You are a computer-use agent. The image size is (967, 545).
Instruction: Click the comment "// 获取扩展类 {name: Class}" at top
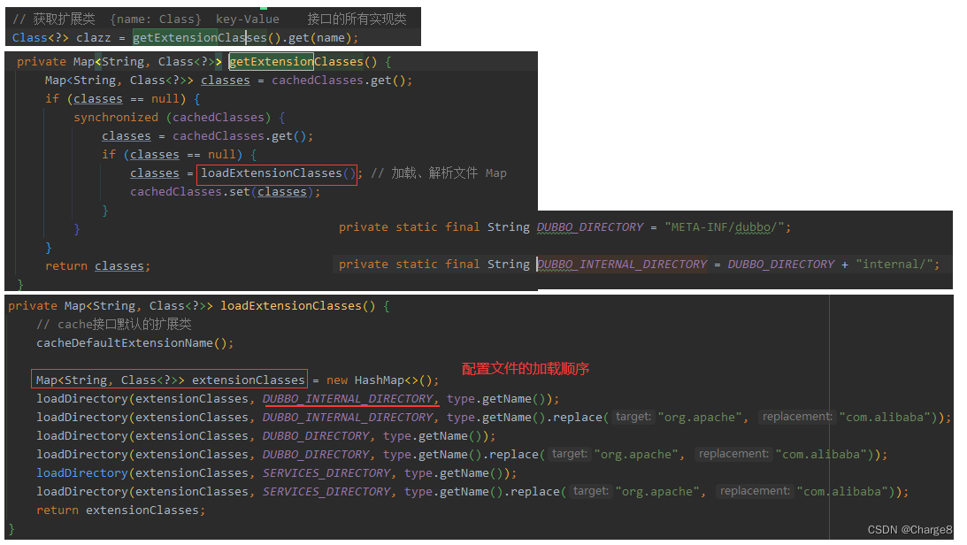coord(107,19)
